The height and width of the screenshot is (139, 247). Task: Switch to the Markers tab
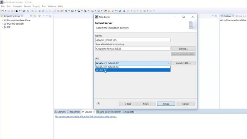coord(60,112)
